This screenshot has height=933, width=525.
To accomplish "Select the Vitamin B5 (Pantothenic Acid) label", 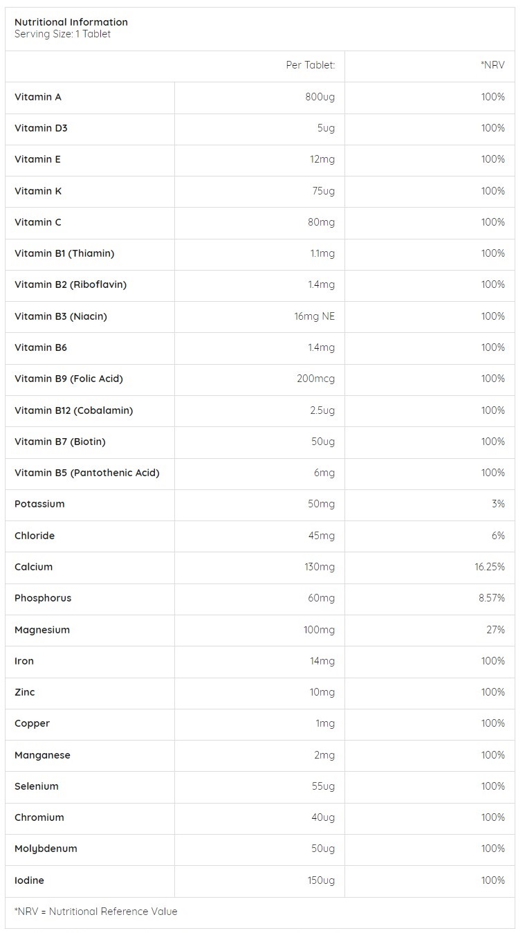I will click(87, 473).
